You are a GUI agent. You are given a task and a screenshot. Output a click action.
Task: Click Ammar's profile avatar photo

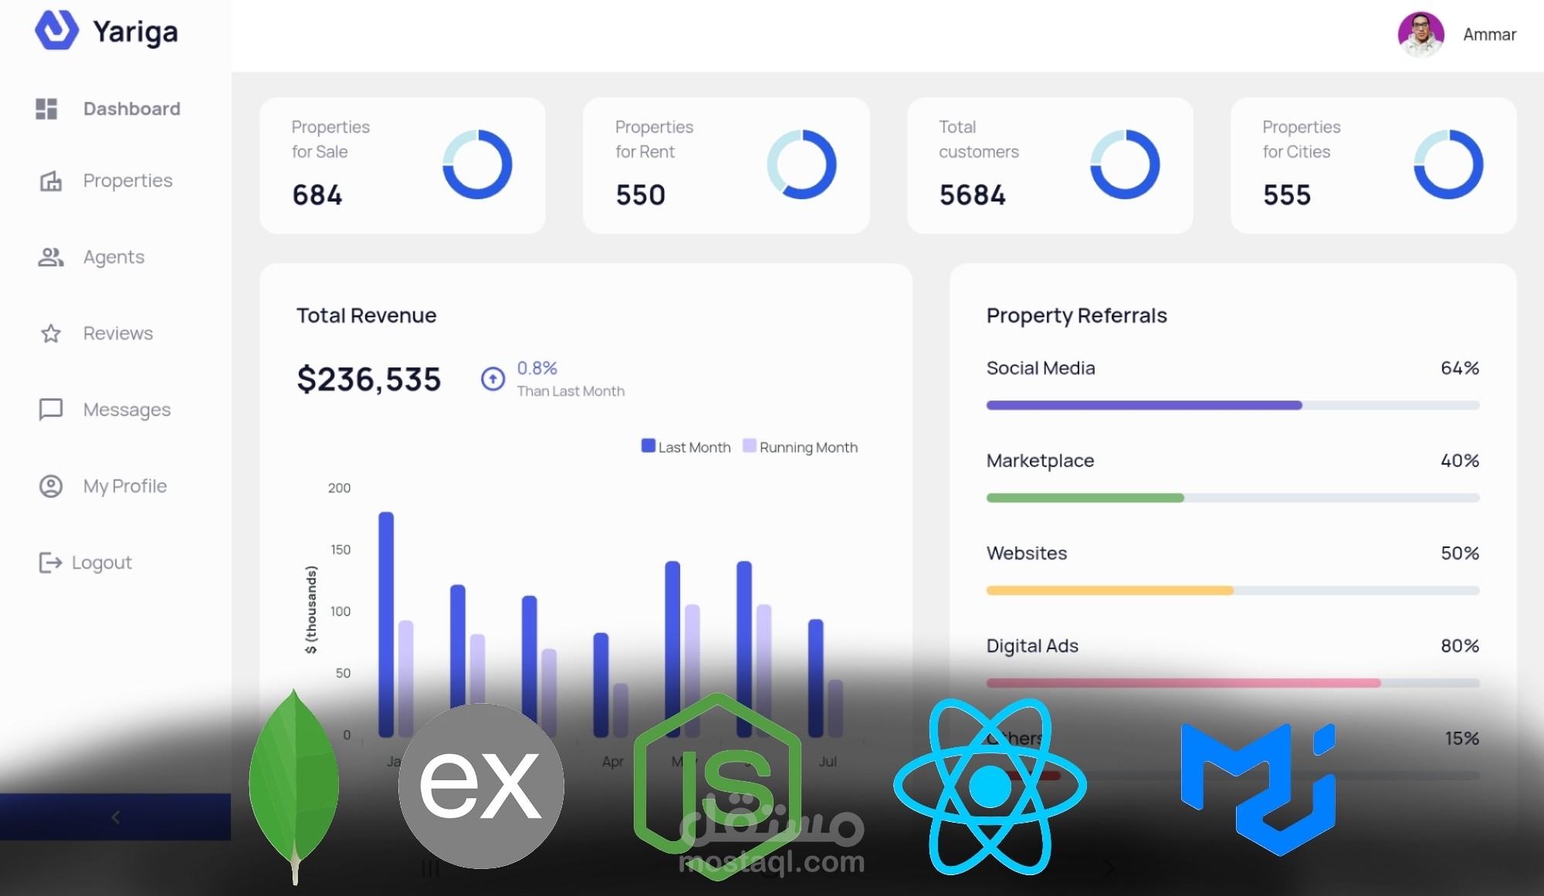tap(1420, 35)
